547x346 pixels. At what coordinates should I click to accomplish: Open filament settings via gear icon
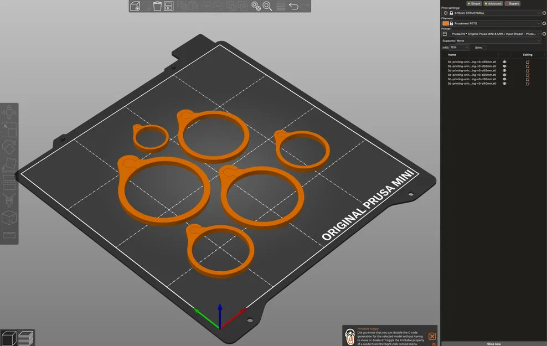[x=544, y=23]
